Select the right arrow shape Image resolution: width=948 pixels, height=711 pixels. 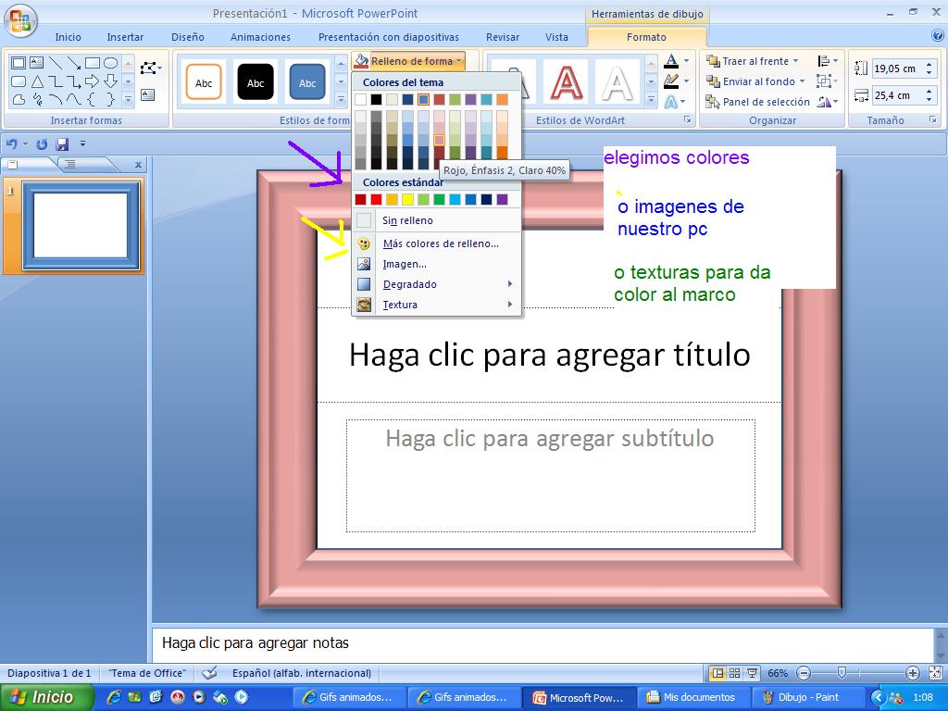coord(92,81)
